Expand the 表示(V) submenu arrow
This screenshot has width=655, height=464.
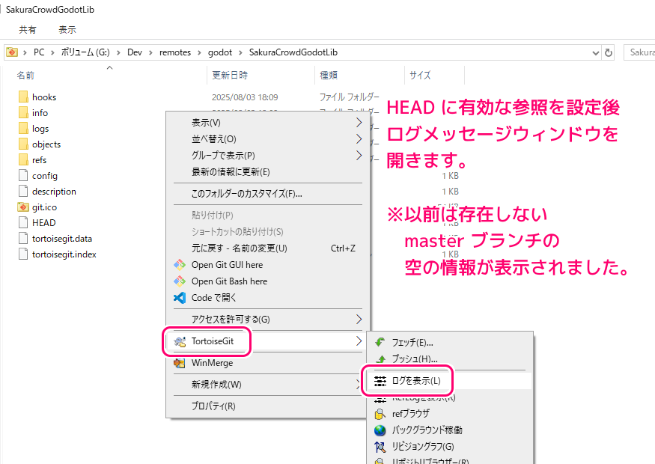pyautogui.click(x=359, y=123)
